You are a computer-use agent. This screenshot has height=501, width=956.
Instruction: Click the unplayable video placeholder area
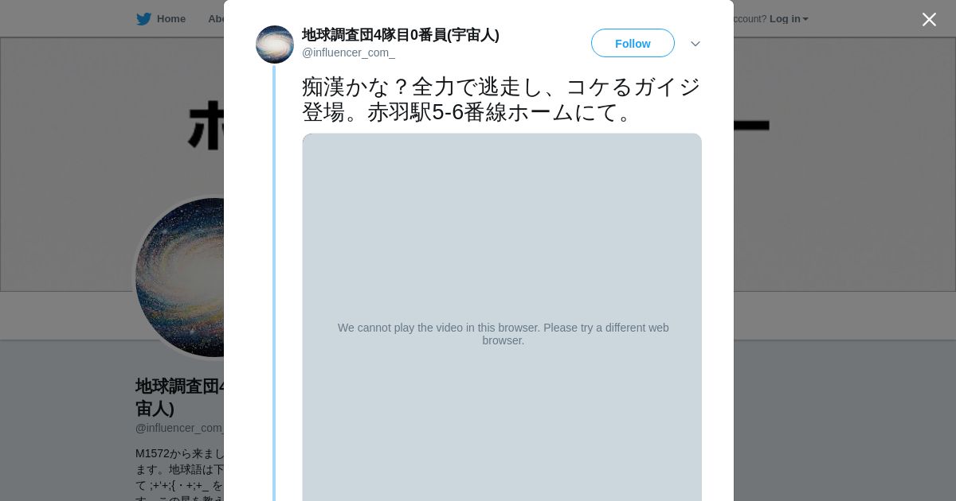point(502,317)
